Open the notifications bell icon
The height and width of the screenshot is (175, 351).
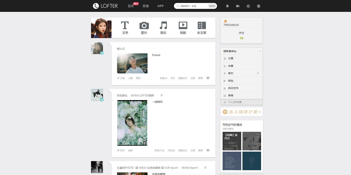coord(227,6)
